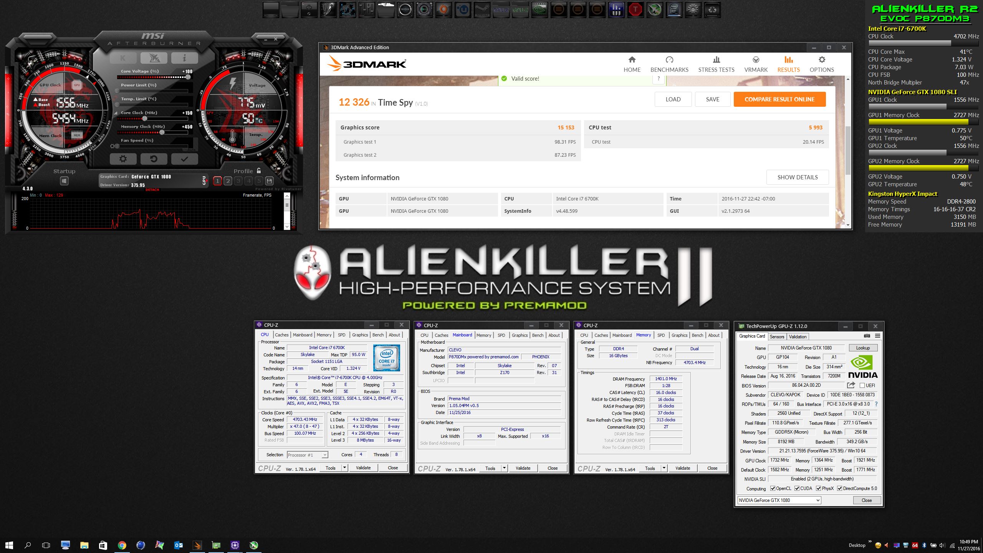Expand Tools dropdown arrow in Memory CPU-Z
Screen dimensions: 983x553
click(x=664, y=468)
